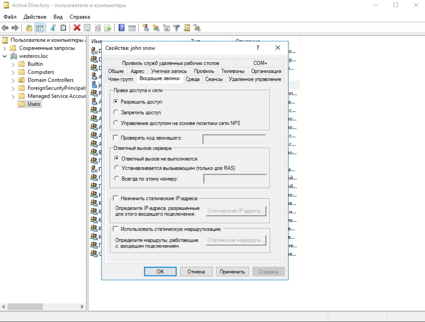Click the Cut scissors icon
The height and width of the screenshot is (322, 425).
coord(53,28)
